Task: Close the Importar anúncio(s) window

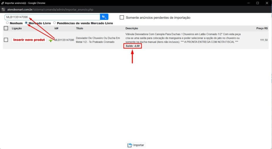Action: [267, 3]
